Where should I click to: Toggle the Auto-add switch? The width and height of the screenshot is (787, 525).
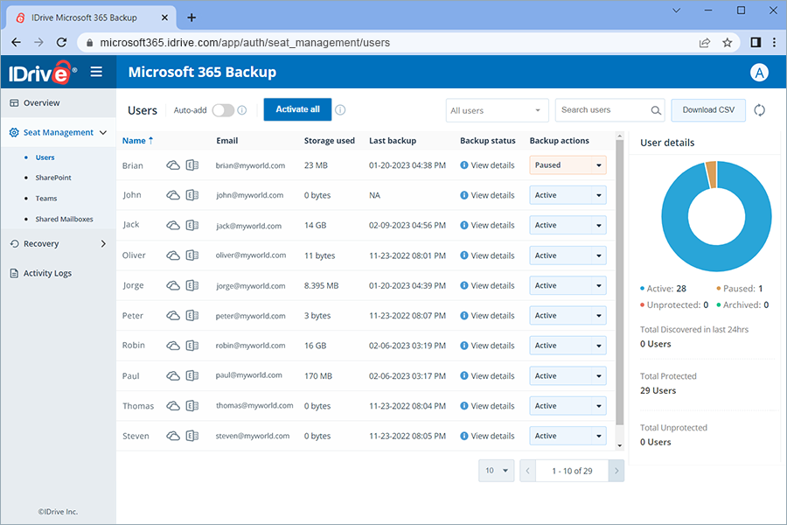(x=223, y=110)
